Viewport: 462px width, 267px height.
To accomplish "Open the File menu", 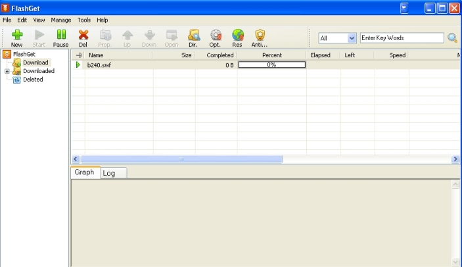I will pos(7,20).
